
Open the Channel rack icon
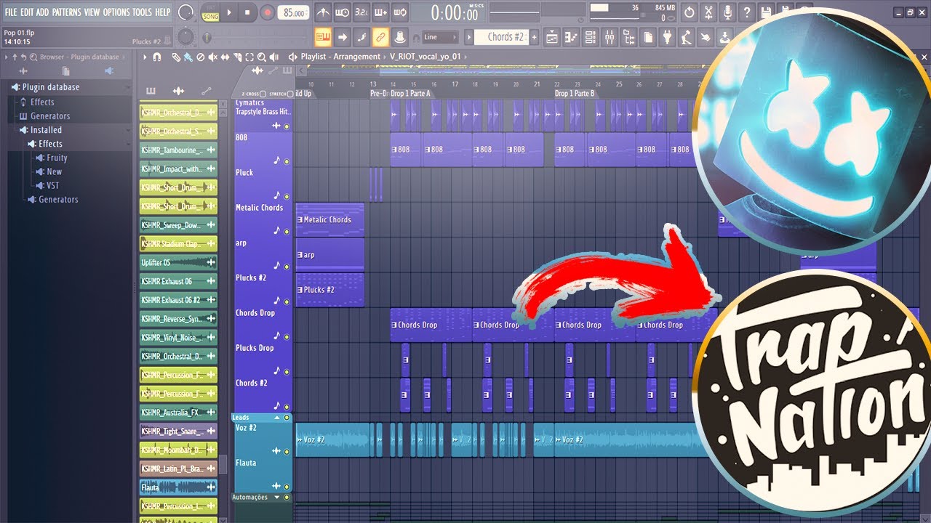[x=590, y=37]
